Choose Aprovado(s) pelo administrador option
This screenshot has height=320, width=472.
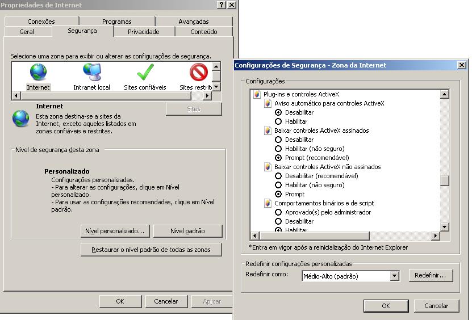pos(278,212)
